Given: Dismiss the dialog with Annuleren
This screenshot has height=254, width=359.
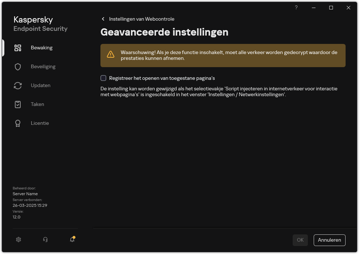Looking at the screenshot, I should pos(329,240).
